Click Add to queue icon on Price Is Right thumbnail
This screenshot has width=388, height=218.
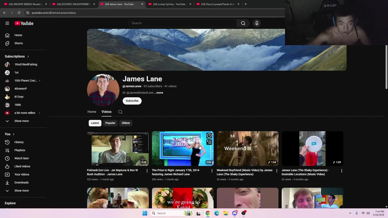pos(209,142)
